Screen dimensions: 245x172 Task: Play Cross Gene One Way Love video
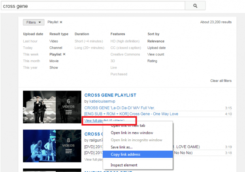131,114
